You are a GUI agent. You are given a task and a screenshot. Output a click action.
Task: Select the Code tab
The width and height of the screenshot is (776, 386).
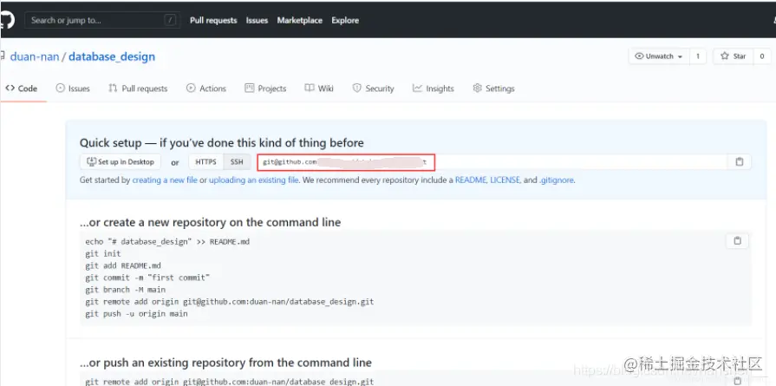(x=22, y=88)
